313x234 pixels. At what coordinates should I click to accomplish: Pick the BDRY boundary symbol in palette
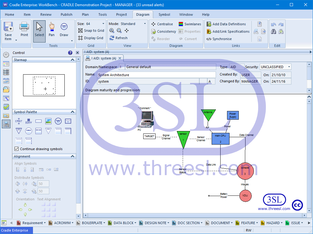(x=29, y=121)
